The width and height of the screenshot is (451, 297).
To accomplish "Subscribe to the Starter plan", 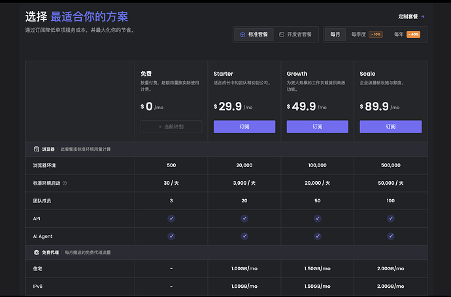I will (x=244, y=127).
